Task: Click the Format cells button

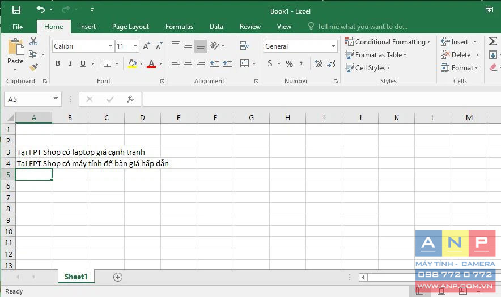Action: [x=460, y=68]
